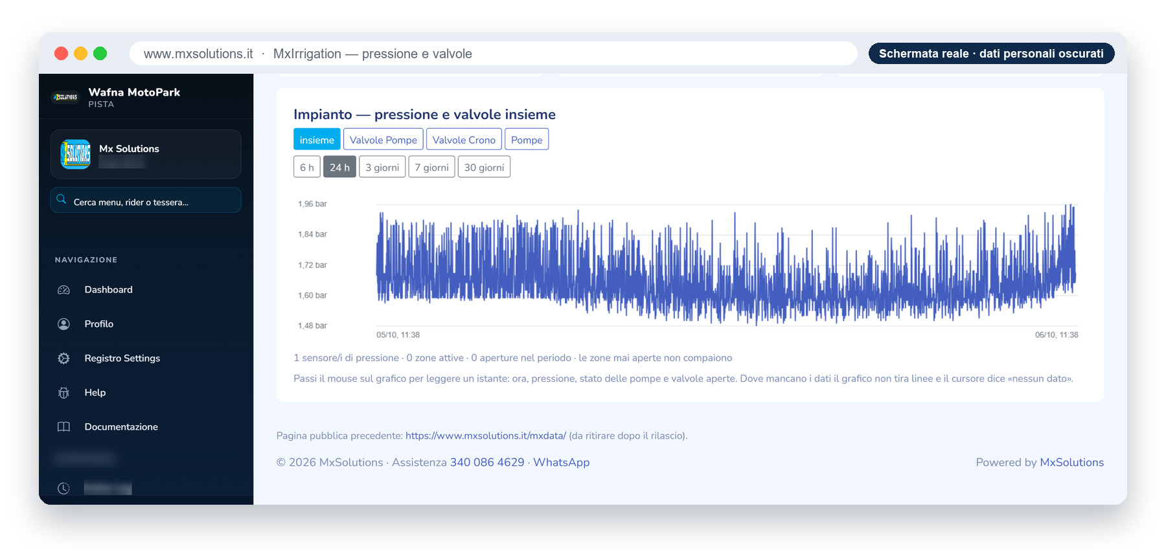Open the MxSolutions 'Powered by' link

coord(1071,462)
